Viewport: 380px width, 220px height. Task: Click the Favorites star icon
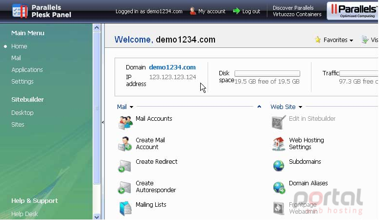[318, 40]
